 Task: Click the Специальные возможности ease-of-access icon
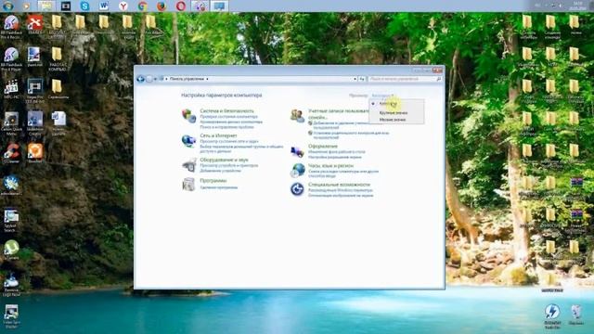pos(297,189)
